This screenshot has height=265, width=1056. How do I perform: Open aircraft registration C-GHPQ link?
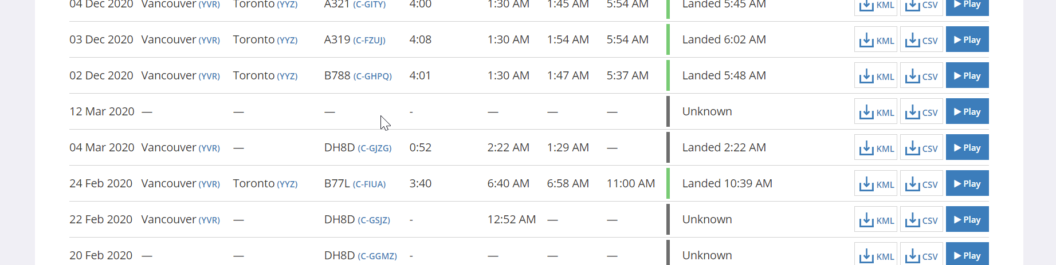click(372, 77)
